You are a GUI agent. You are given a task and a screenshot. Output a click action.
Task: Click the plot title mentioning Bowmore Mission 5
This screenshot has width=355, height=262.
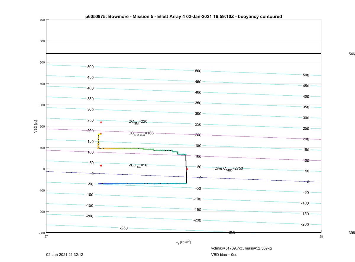[x=184, y=17]
